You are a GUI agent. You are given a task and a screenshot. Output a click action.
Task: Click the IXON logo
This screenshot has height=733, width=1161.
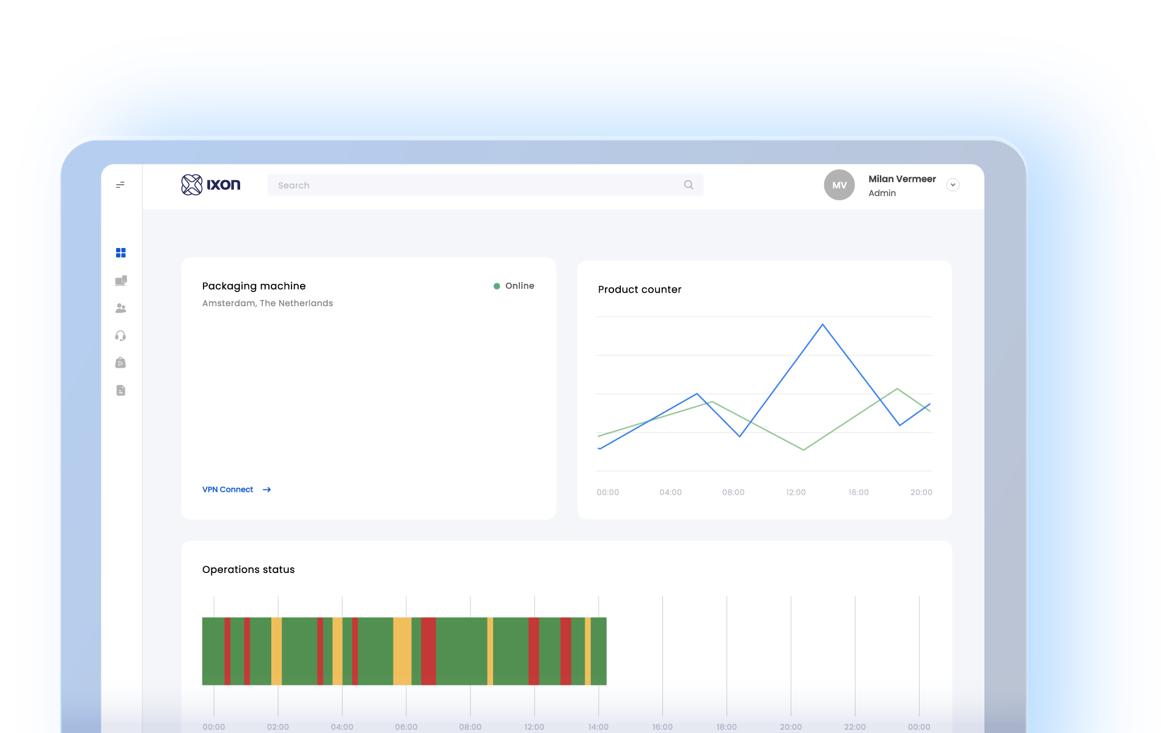[210, 184]
